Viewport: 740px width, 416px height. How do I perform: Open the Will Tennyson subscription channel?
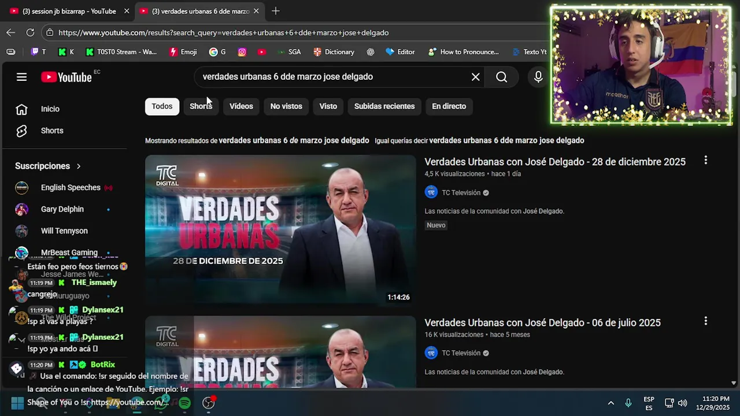(65, 231)
